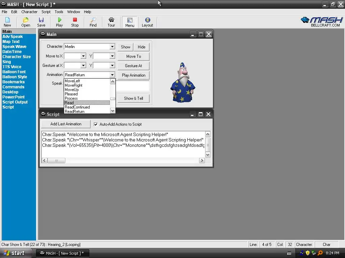Click the keyboard icon in taskbar

point(289,253)
